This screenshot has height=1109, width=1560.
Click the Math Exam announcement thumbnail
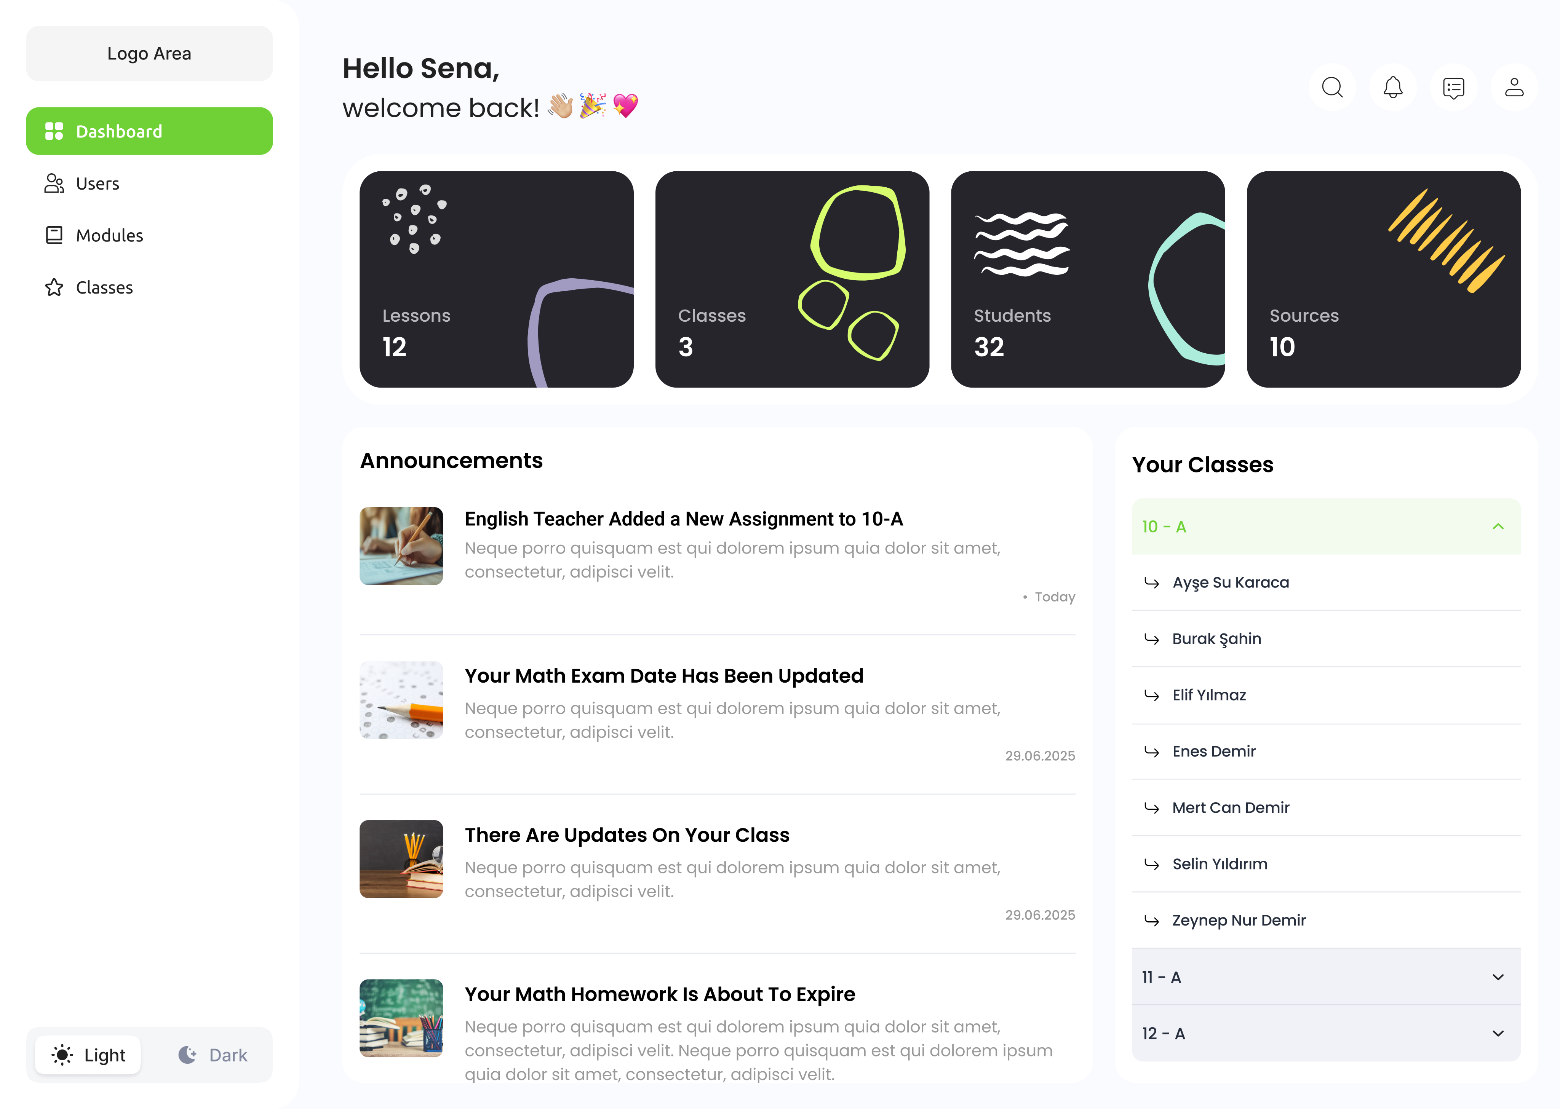(x=401, y=700)
